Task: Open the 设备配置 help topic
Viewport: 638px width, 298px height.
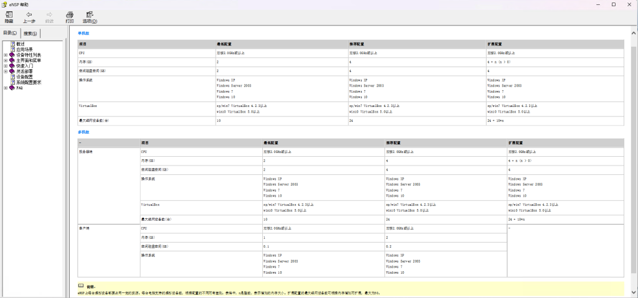Action: coord(24,77)
